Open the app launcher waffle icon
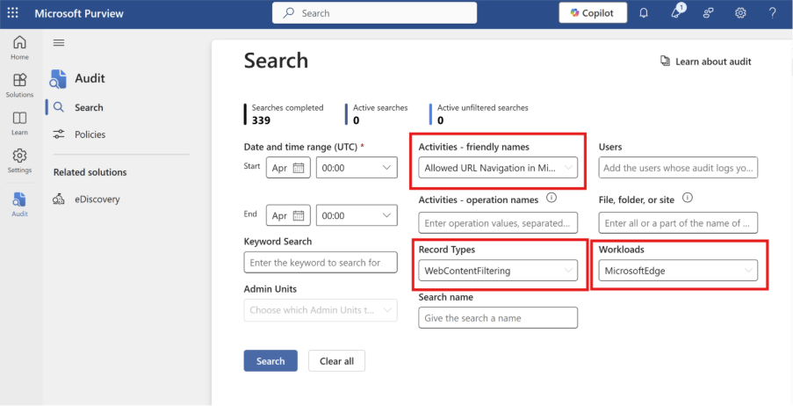Screen dimensions: 793x406 [x=12, y=13]
